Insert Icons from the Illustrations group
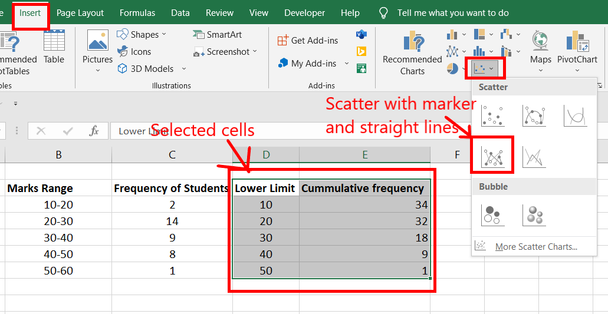The height and width of the screenshot is (314, 608). [134, 51]
